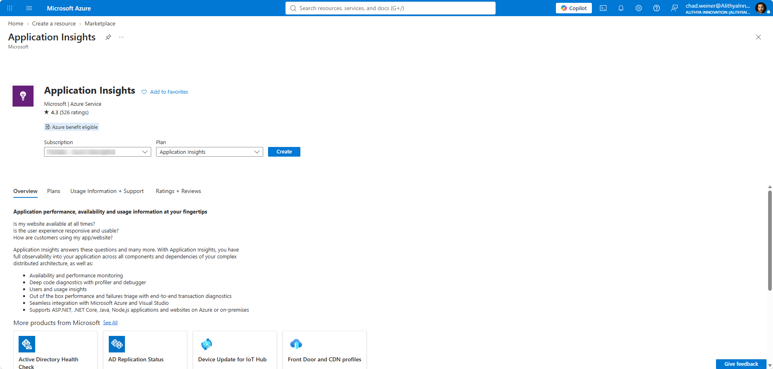Open Ratings + Reviews tab
This screenshot has height=369, width=773.
(178, 191)
